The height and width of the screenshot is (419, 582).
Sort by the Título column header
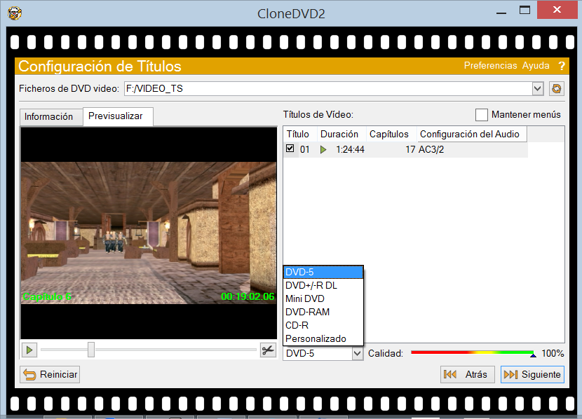[x=299, y=135]
